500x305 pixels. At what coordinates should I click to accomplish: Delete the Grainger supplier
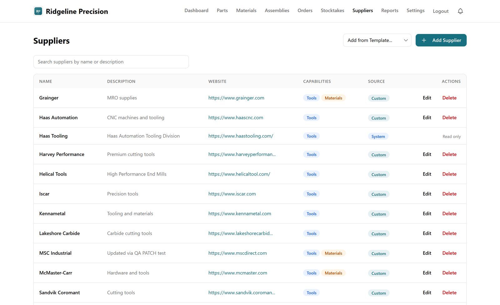coord(449,98)
